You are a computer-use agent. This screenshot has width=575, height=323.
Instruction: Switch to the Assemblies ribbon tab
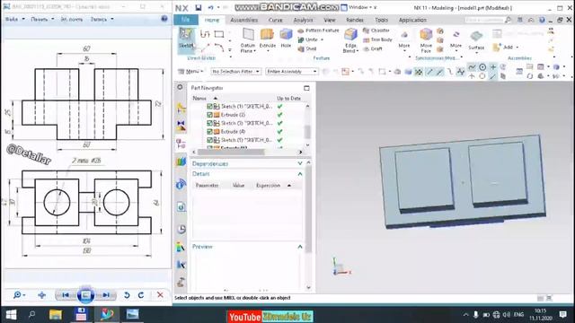243,20
